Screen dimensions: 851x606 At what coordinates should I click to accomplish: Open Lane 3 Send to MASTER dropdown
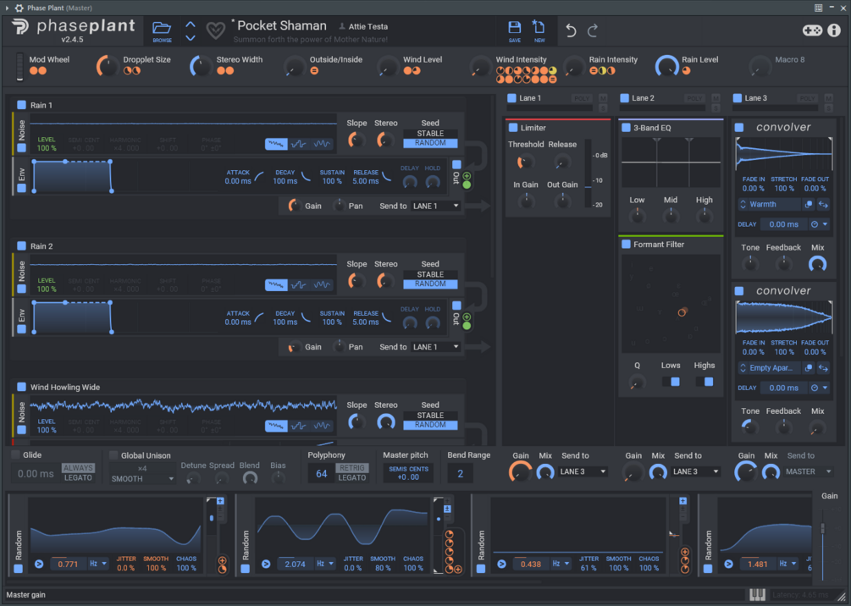808,471
